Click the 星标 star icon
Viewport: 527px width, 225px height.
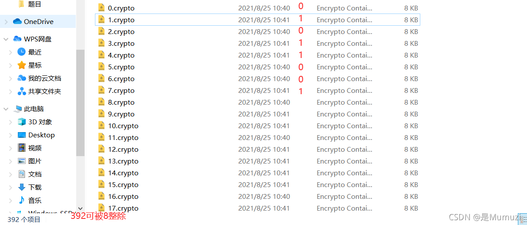point(22,65)
